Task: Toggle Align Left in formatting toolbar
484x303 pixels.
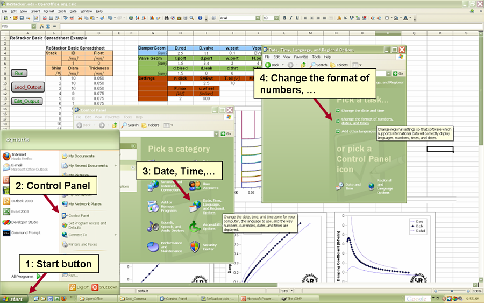Action: click(305, 18)
